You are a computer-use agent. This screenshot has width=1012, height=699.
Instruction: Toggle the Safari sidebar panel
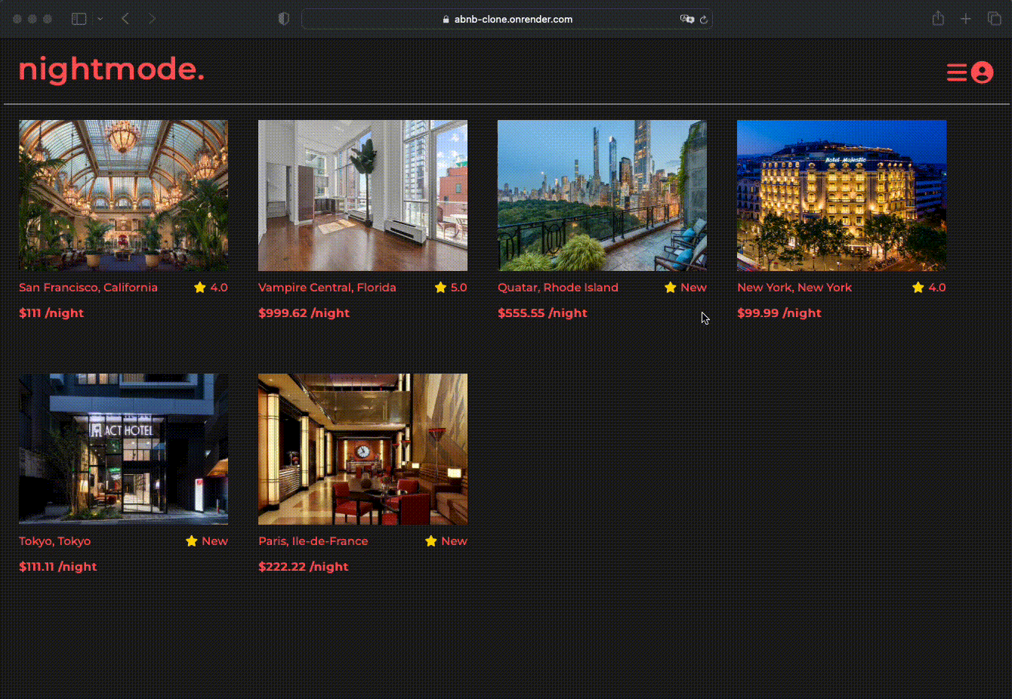tap(79, 18)
